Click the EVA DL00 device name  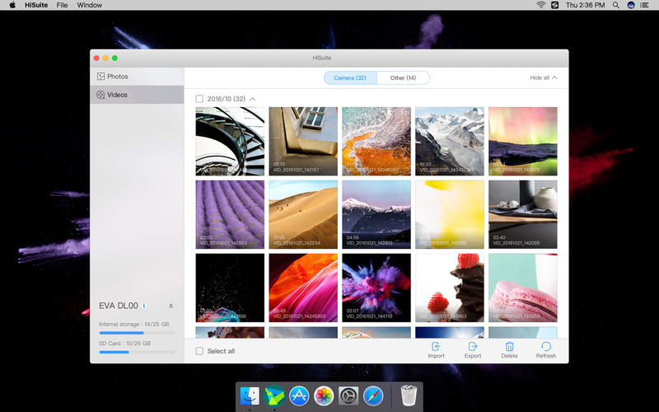click(118, 306)
